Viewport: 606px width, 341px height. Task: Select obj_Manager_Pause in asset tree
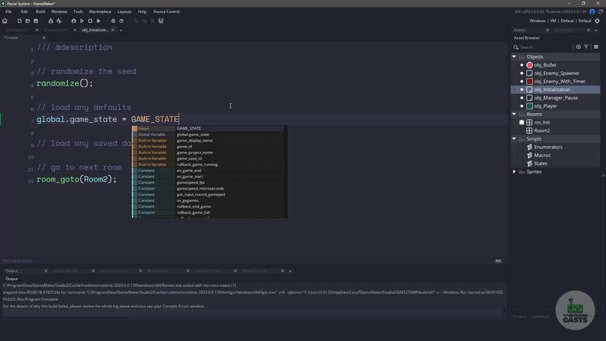click(556, 98)
